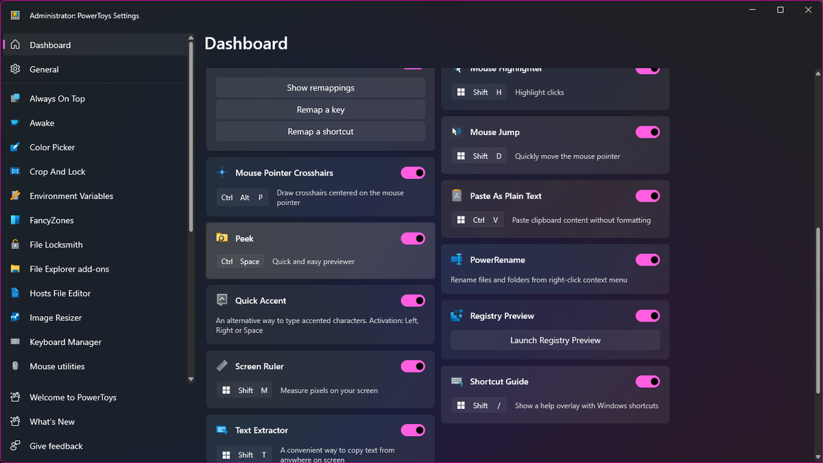Disable the Peek toggle
Image resolution: width=823 pixels, height=463 pixels.
coord(413,238)
